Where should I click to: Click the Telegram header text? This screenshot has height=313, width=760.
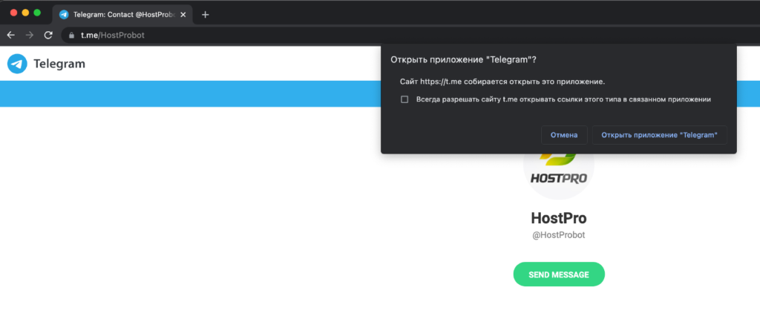click(x=59, y=64)
